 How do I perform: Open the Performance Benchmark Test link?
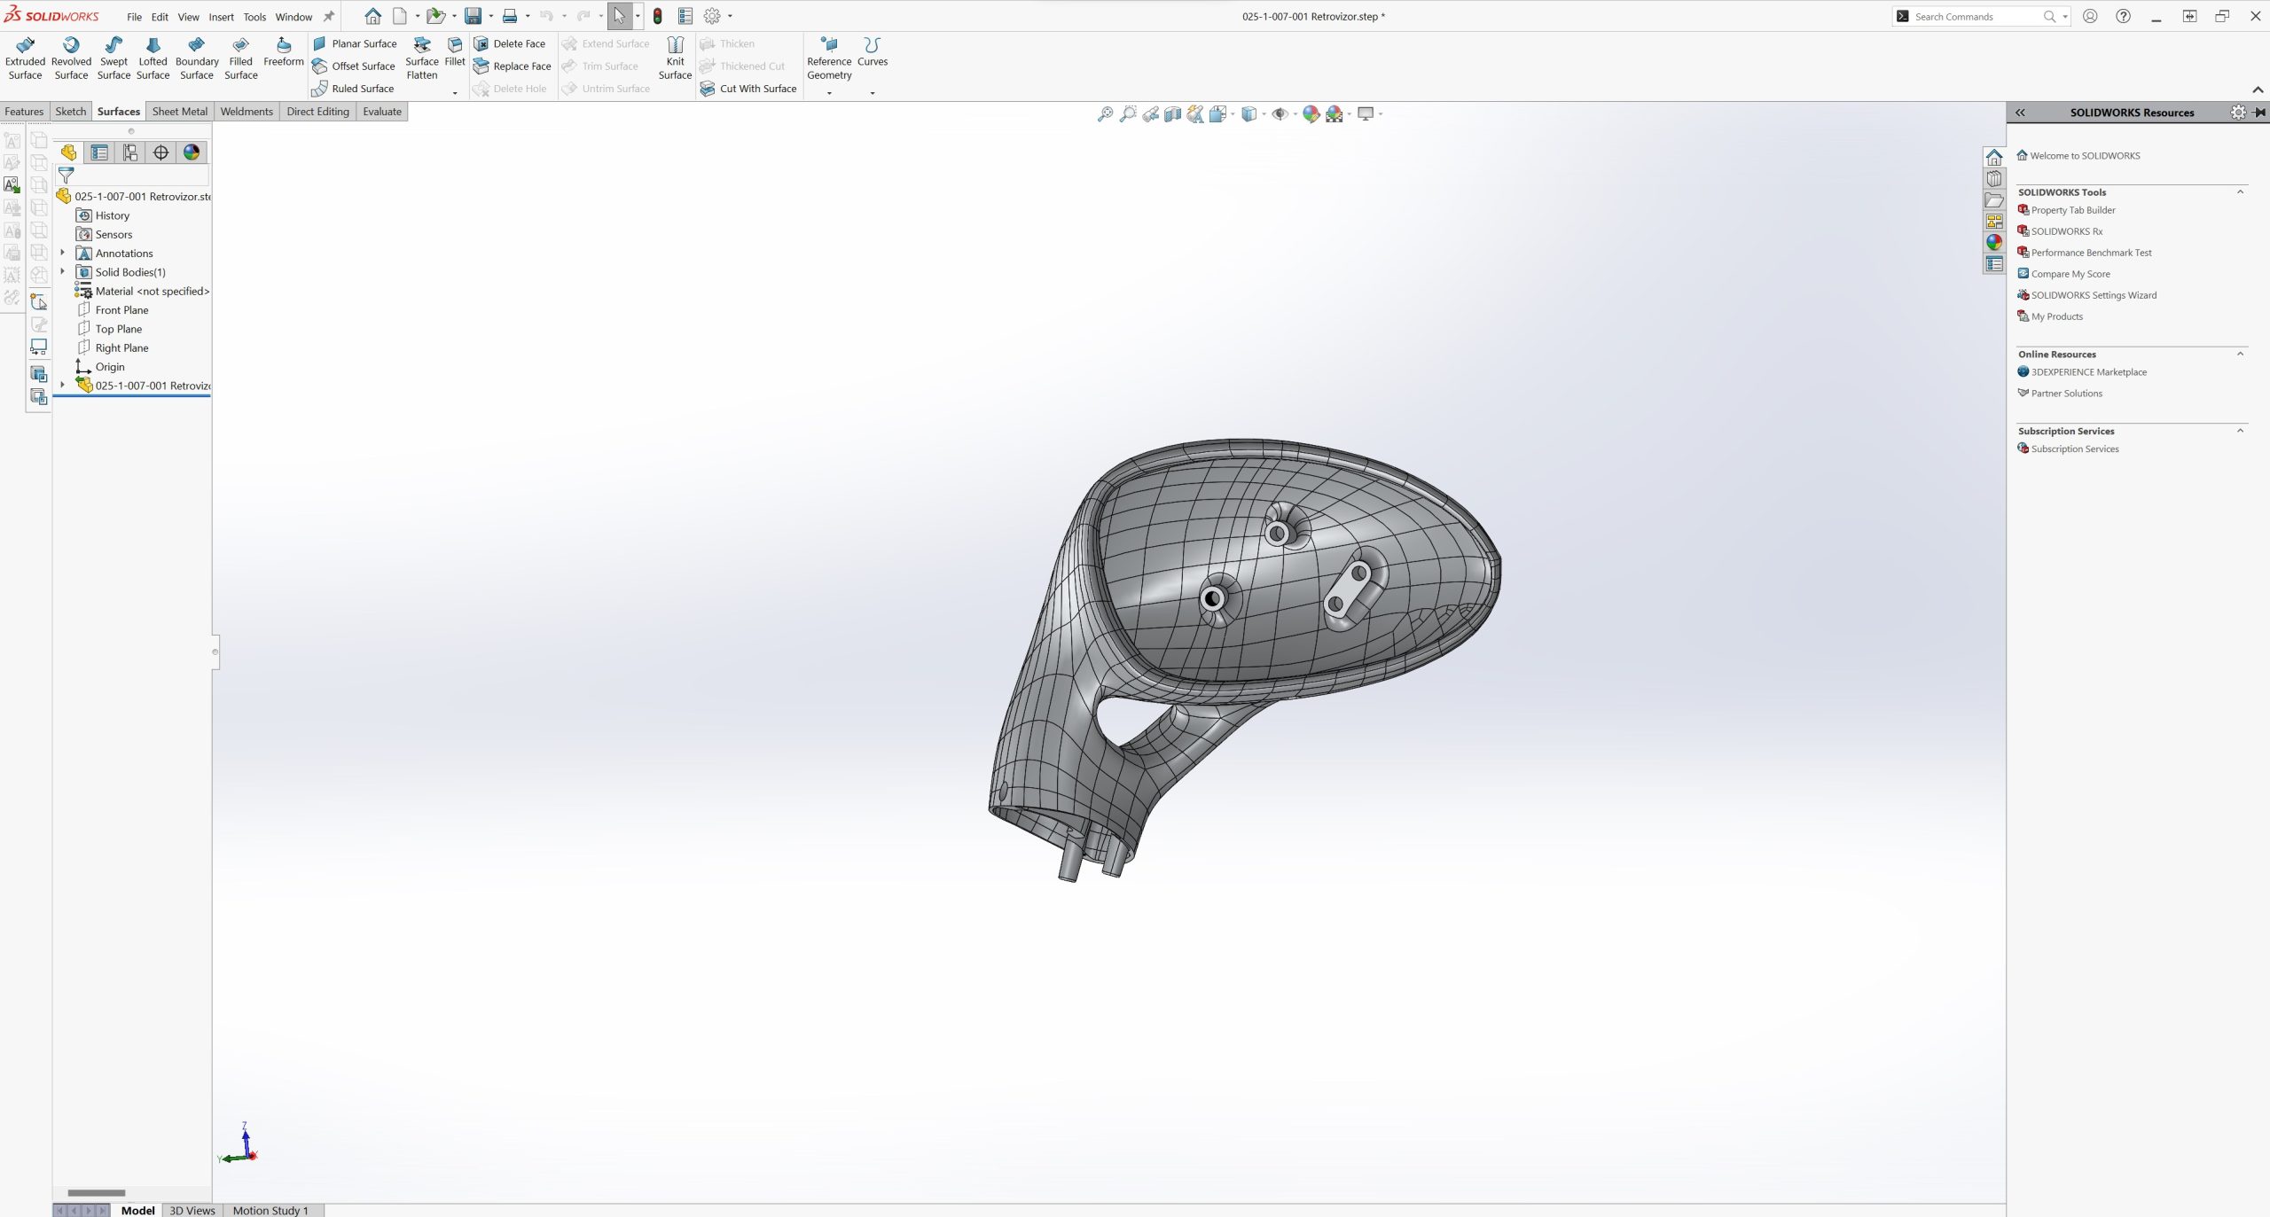click(2091, 253)
